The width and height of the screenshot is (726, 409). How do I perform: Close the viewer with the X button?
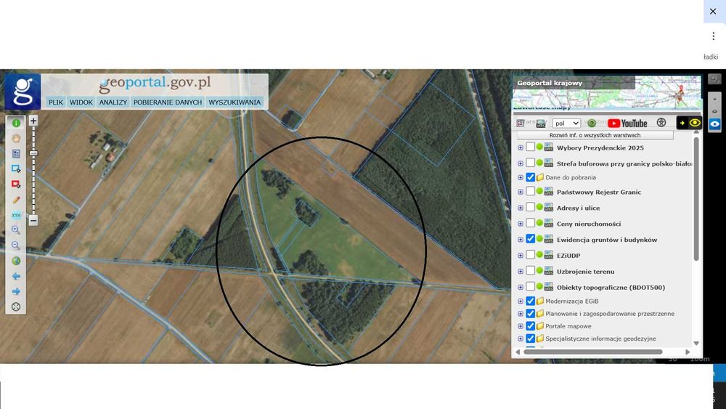(714, 11)
